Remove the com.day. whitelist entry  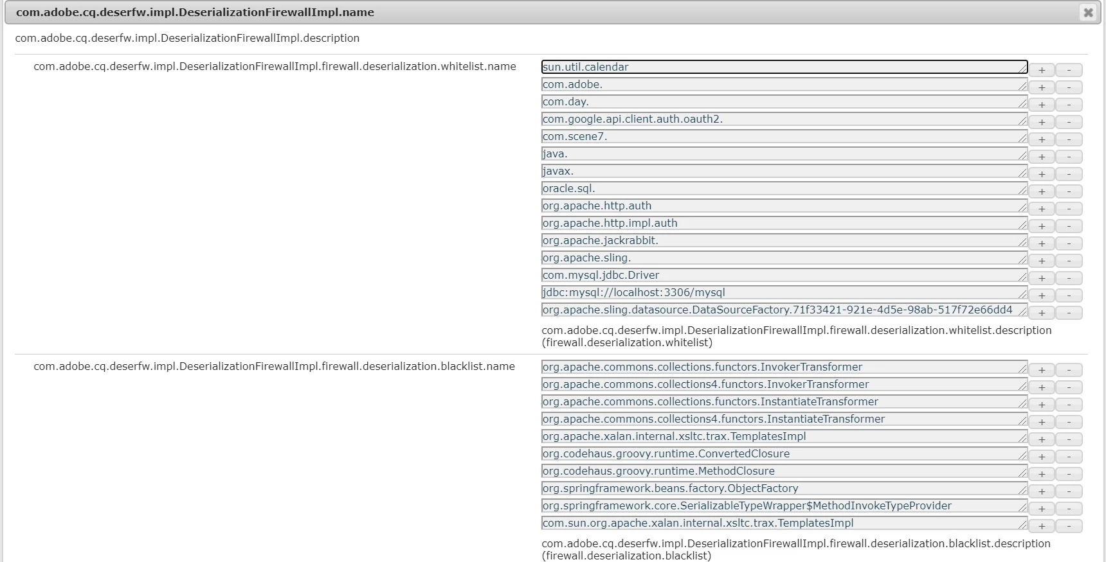click(1069, 105)
